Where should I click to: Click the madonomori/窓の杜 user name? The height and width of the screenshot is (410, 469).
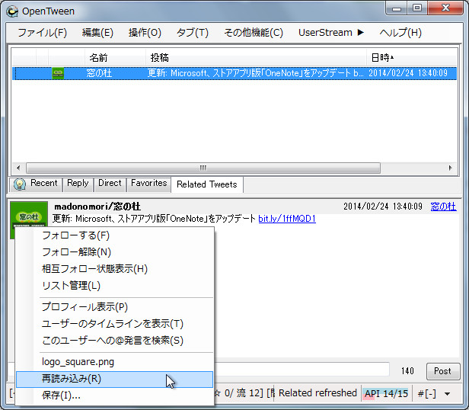[x=97, y=207]
